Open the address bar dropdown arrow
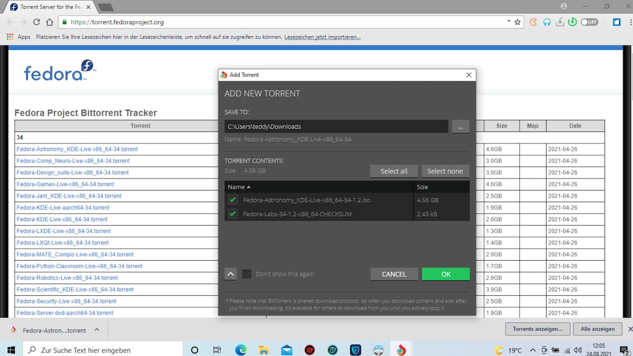Viewport: 633px width, 356px height. (x=508, y=21)
